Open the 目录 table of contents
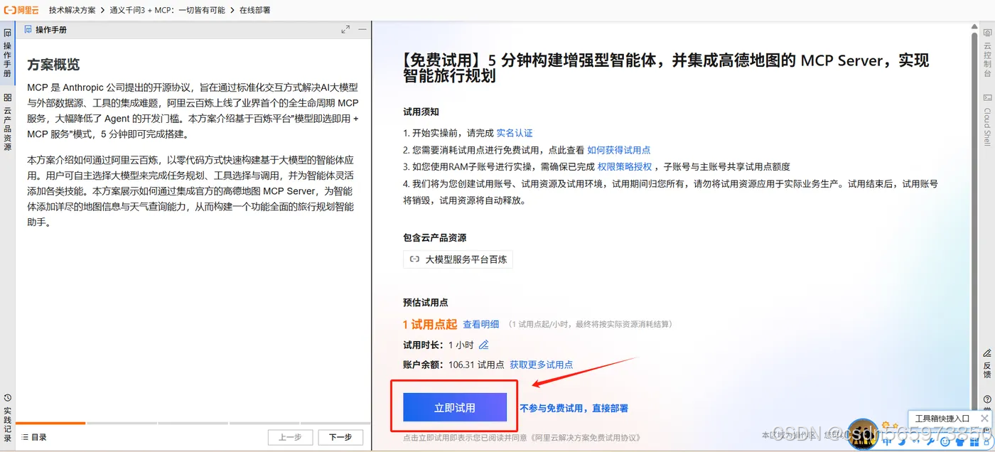Viewport: 995px width, 452px height. coord(34,437)
